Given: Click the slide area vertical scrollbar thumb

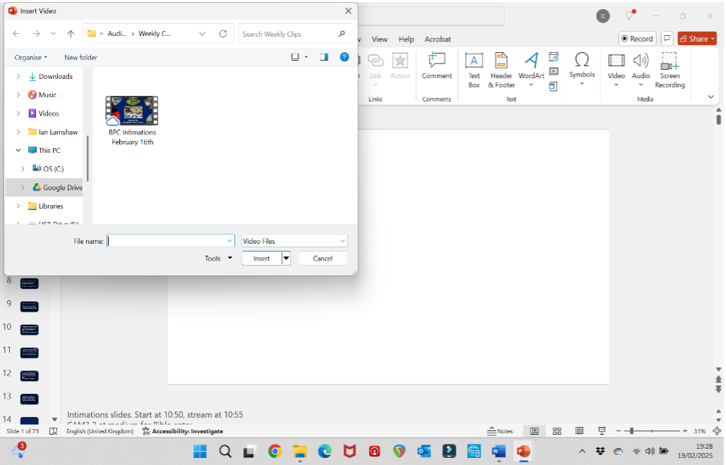Looking at the screenshot, I should pyautogui.click(x=718, y=119).
